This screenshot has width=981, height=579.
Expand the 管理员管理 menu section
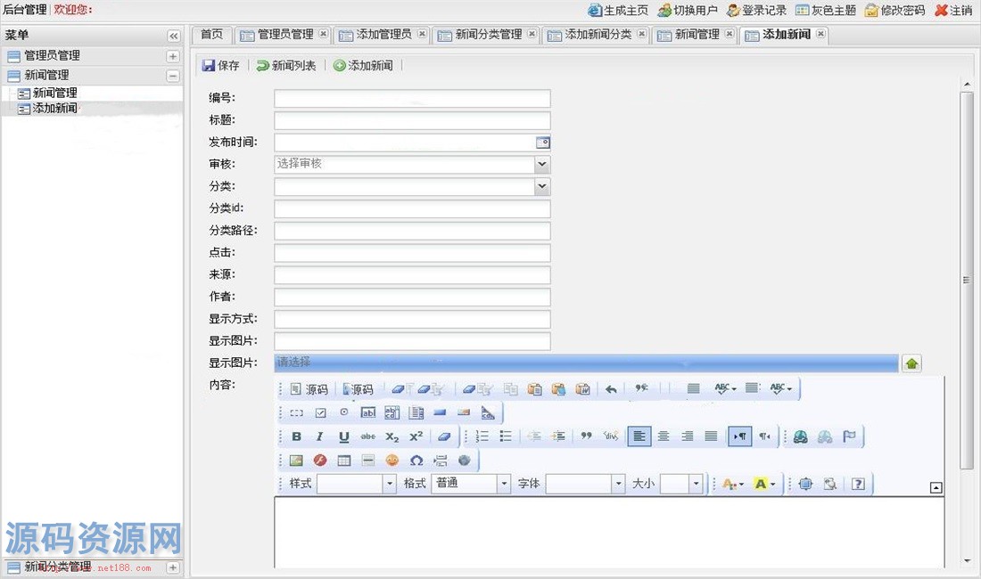173,56
